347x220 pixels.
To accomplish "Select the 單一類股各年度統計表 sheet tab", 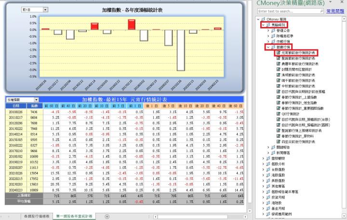I will pyautogui.click(x=74, y=216).
